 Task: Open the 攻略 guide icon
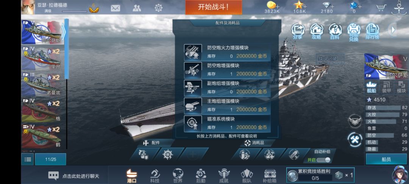pyautogui.click(x=316, y=31)
